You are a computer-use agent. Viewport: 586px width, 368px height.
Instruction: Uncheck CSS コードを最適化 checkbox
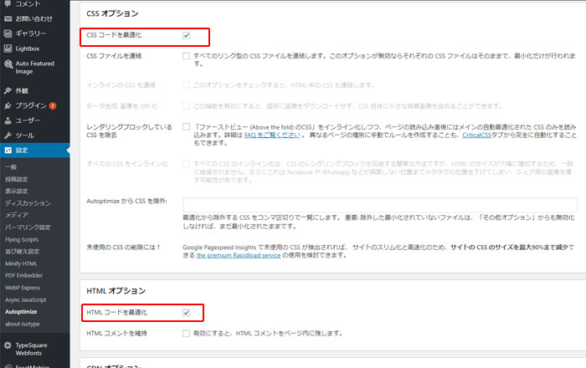[x=186, y=35]
